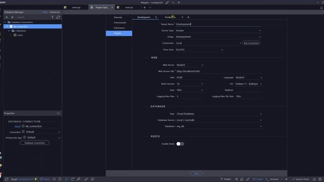
Task: Click the trash icon at bottom-right corner
Action: click(320, 179)
